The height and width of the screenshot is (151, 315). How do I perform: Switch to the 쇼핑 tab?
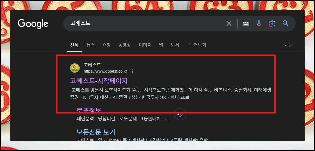pos(106,45)
